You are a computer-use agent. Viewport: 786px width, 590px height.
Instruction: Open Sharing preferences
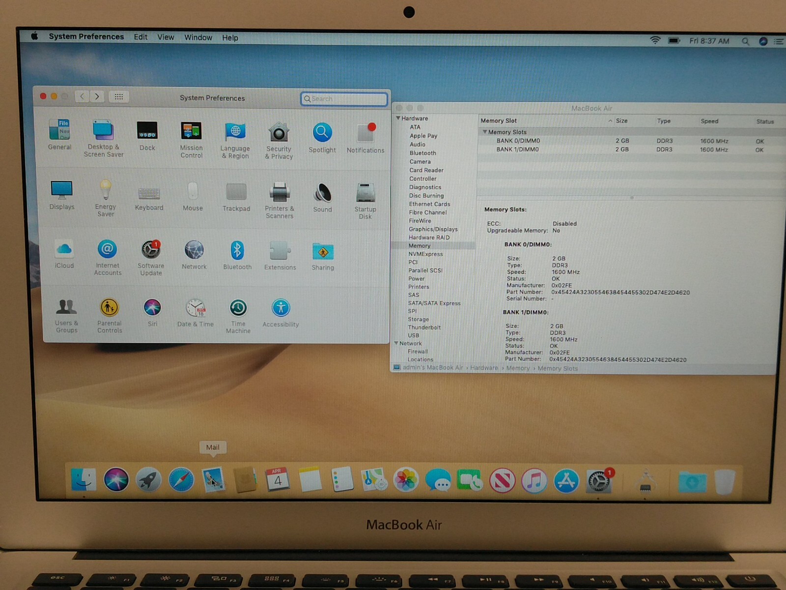pyautogui.click(x=323, y=256)
